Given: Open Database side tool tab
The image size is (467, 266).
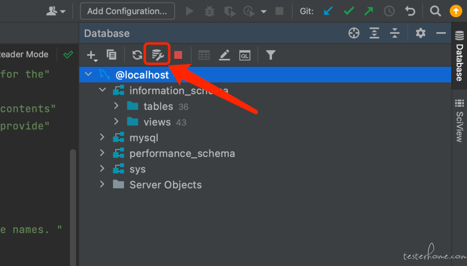Looking at the screenshot, I should tap(459, 56).
